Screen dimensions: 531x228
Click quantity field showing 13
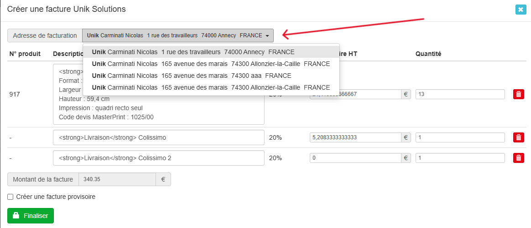460,94
